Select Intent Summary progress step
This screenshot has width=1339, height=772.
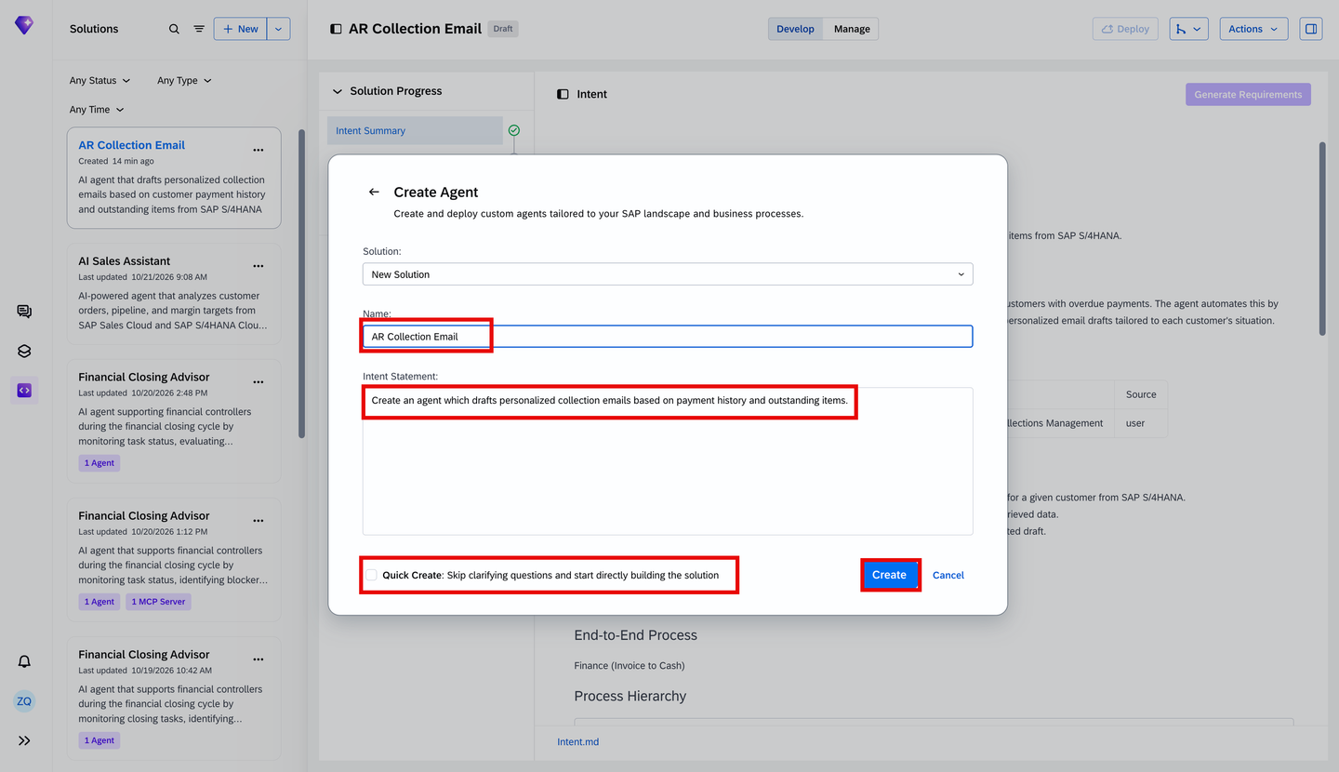pyautogui.click(x=415, y=131)
